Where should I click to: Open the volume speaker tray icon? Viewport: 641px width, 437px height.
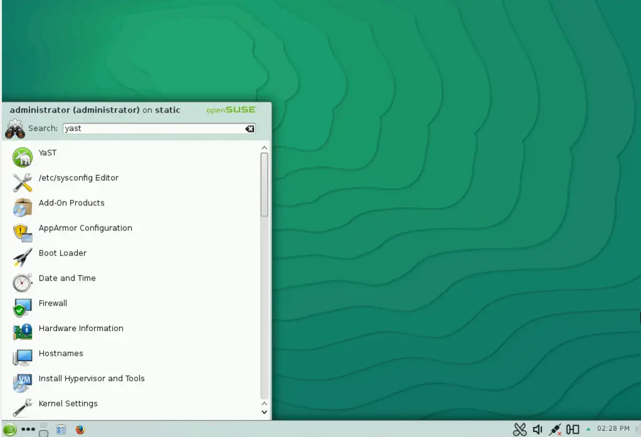pyautogui.click(x=537, y=429)
